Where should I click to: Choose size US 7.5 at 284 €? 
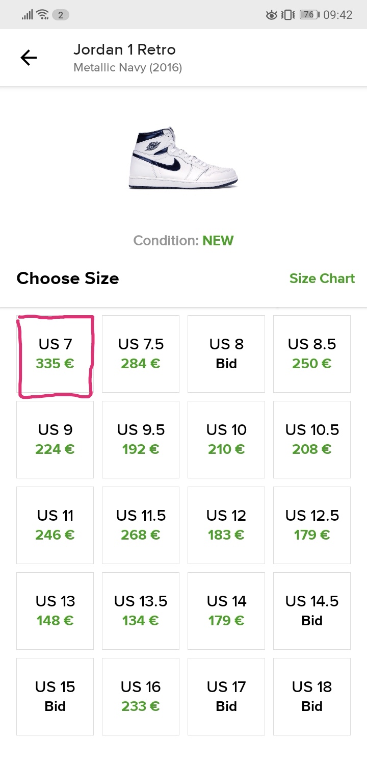[141, 354]
